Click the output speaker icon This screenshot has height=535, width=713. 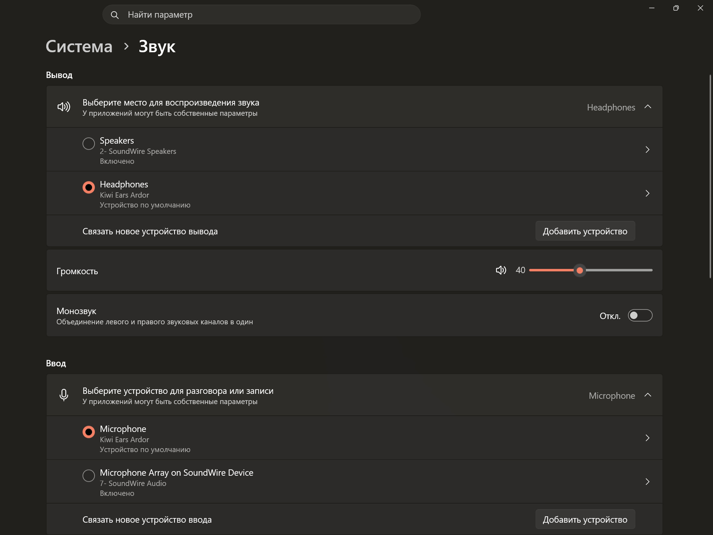[x=64, y=107]
